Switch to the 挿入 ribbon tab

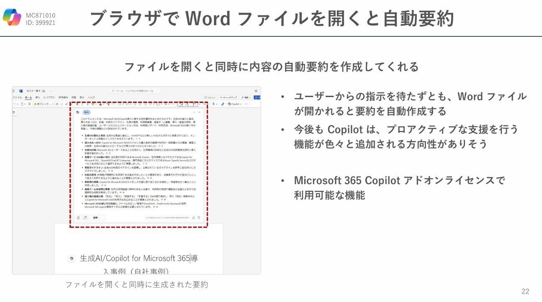click(x=38, y=97)
